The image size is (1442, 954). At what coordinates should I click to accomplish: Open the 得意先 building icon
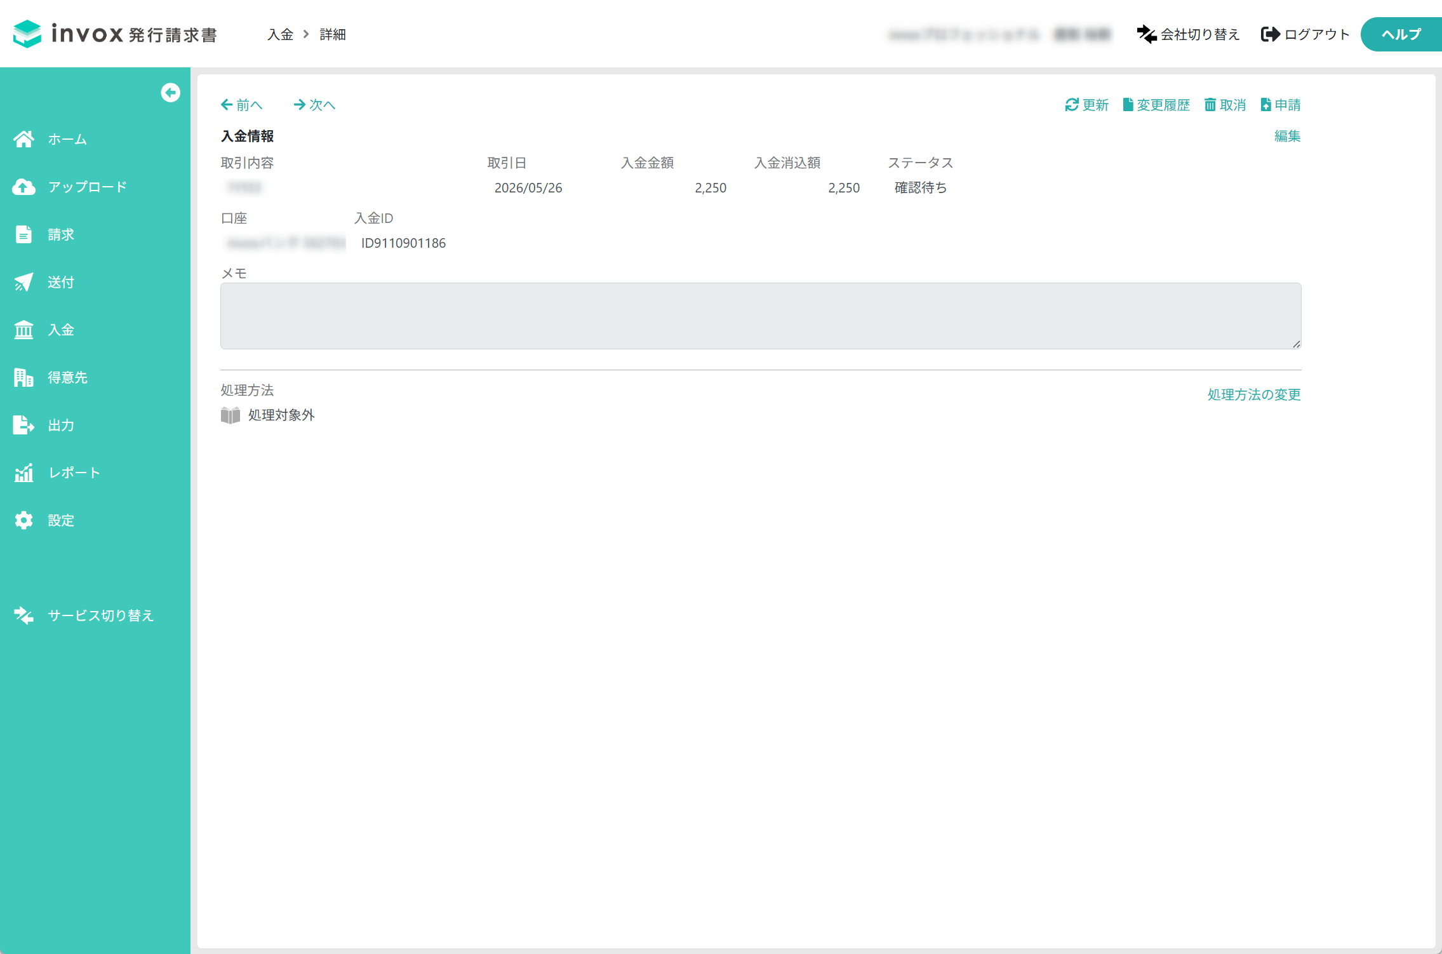[x=23, y=377]
